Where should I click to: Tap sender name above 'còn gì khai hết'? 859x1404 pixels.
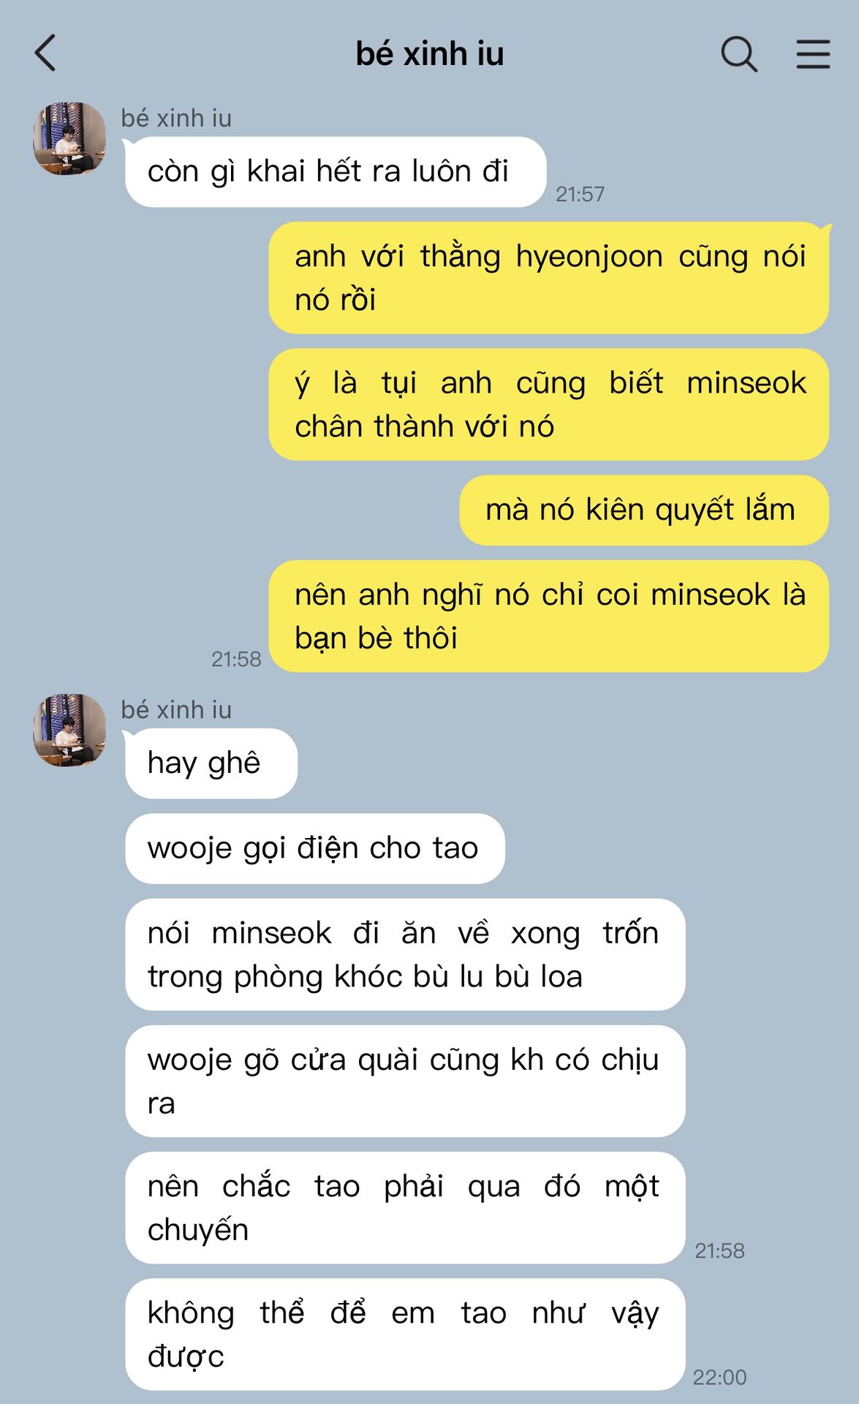176,118
